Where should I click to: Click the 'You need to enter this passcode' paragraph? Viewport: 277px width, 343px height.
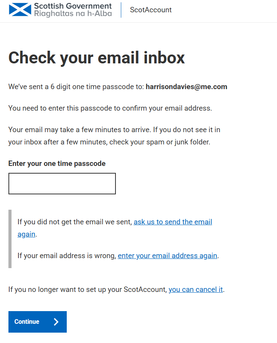(x=110, y=108)
